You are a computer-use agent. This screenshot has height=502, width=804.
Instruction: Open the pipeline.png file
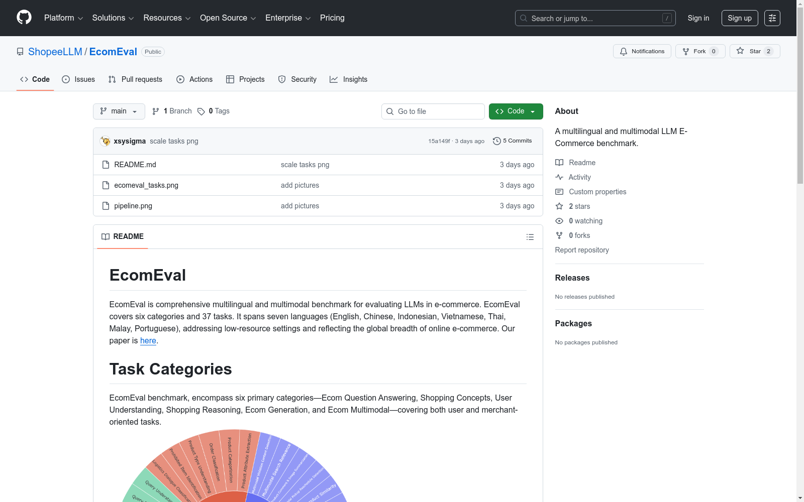(133, 206)
